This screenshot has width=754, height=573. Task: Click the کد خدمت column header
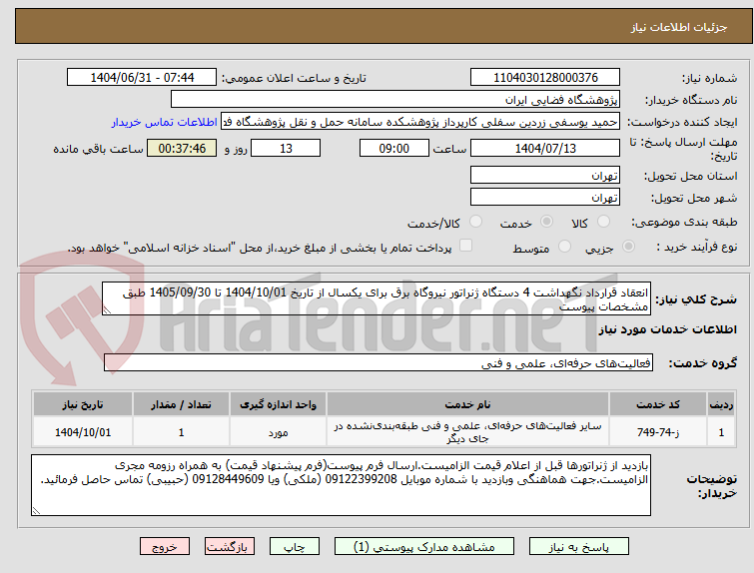pos(657,404)
